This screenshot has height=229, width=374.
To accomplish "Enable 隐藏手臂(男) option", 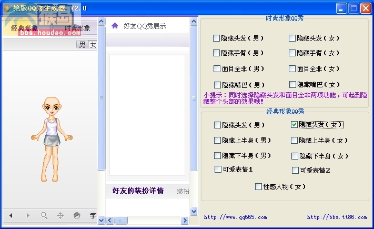I will tap(216, 53).
